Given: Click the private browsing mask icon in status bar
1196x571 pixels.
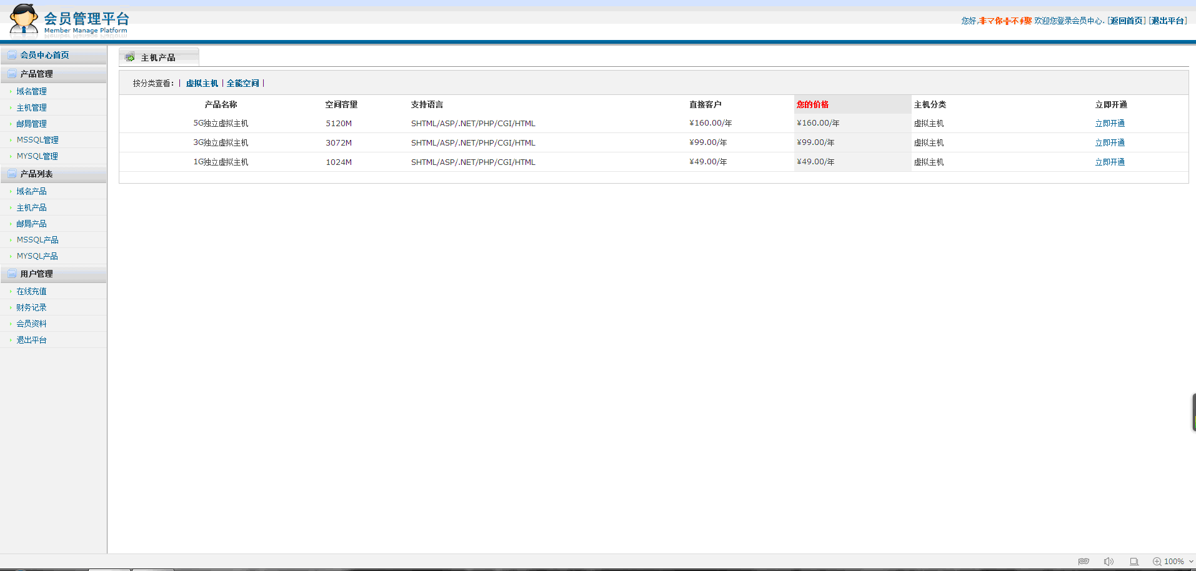Looking at the screenshot, I should click(x=1084, y=562).
